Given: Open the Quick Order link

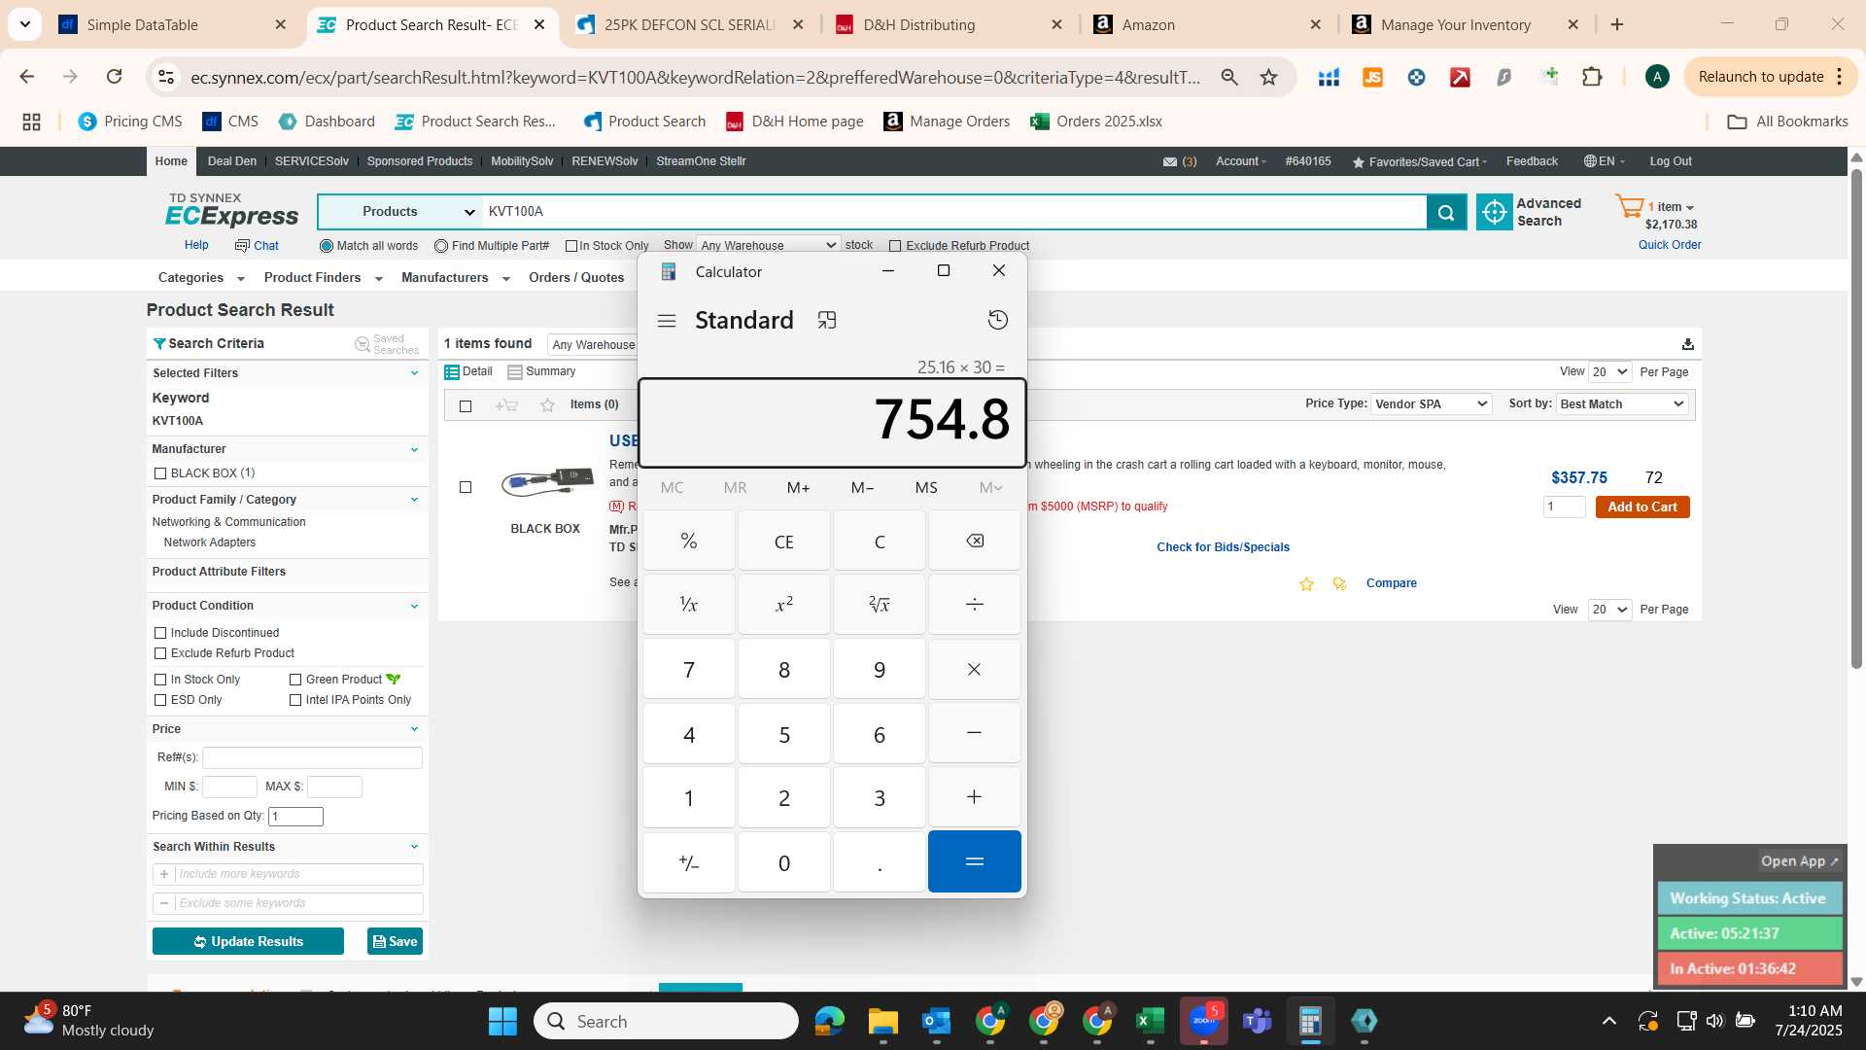Looking at the screenshot, I should click(x=1670, y=245).
